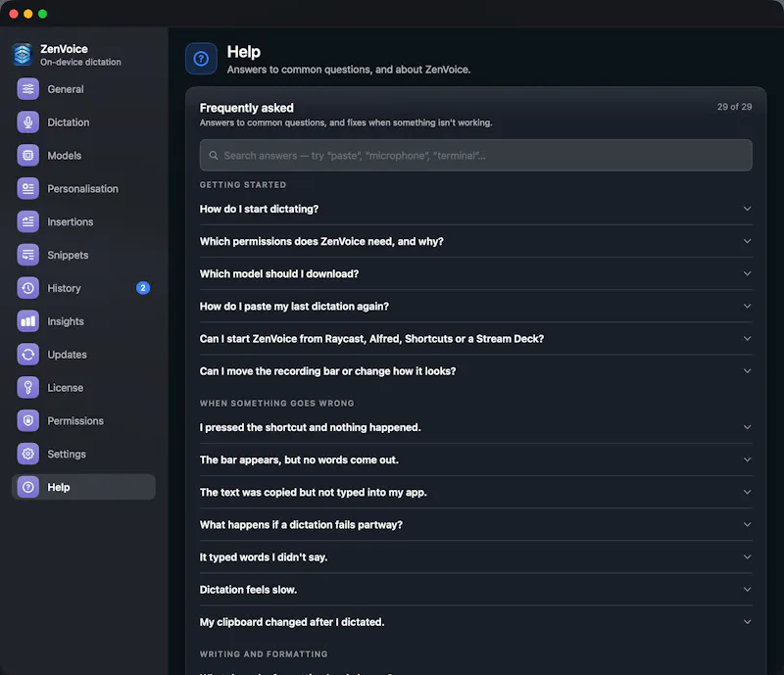
Task: Select the License key icon
Action: pos(28,388)
